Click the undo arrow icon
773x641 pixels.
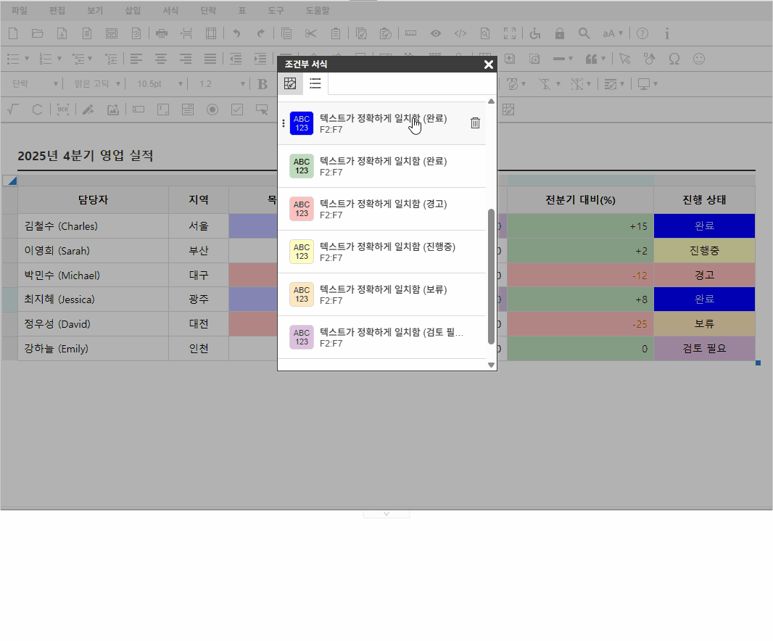click(236, 33)
